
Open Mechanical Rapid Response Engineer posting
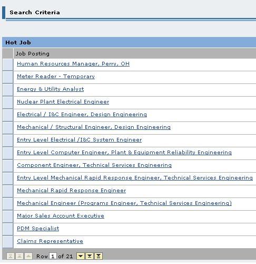point(72,191)
